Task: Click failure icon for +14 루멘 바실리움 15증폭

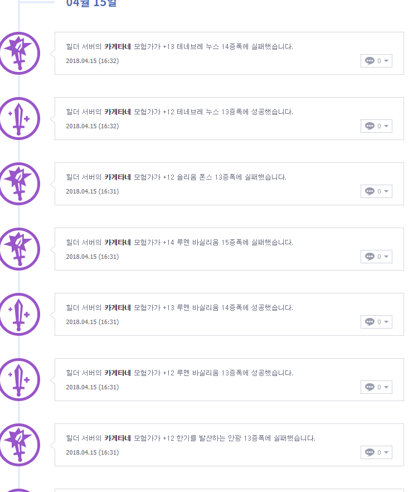Action: (x=19, y=249)
